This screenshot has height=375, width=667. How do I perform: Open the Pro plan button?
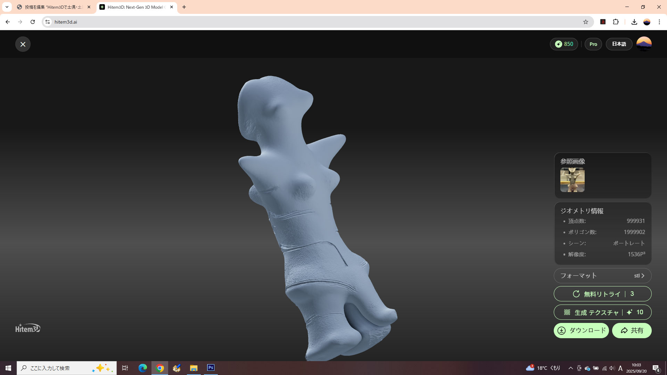click(593, 44)
